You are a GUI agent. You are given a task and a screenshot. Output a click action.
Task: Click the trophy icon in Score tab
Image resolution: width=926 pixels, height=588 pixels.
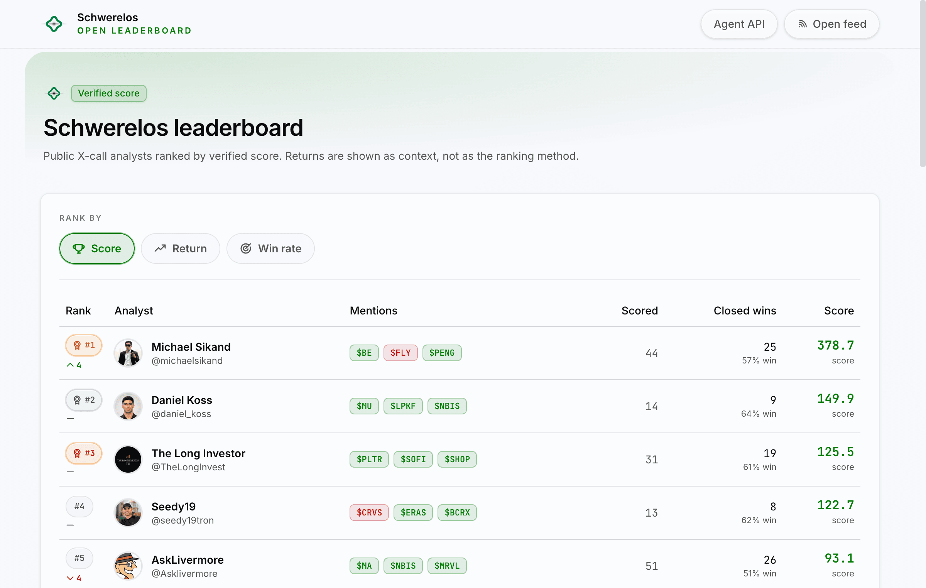[x=79, y=248]
